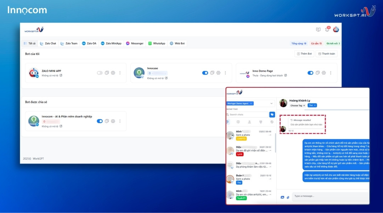Click the LyHK red tag label
Screen dimensions: 383x213
(x=240, y=154)
